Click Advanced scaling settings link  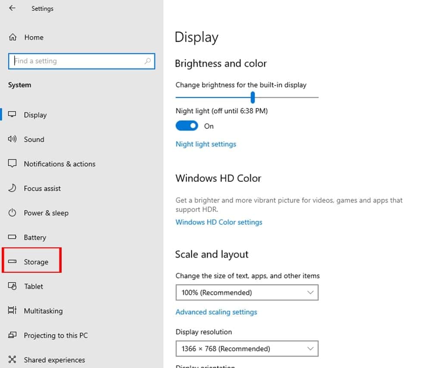click(216, 312)
